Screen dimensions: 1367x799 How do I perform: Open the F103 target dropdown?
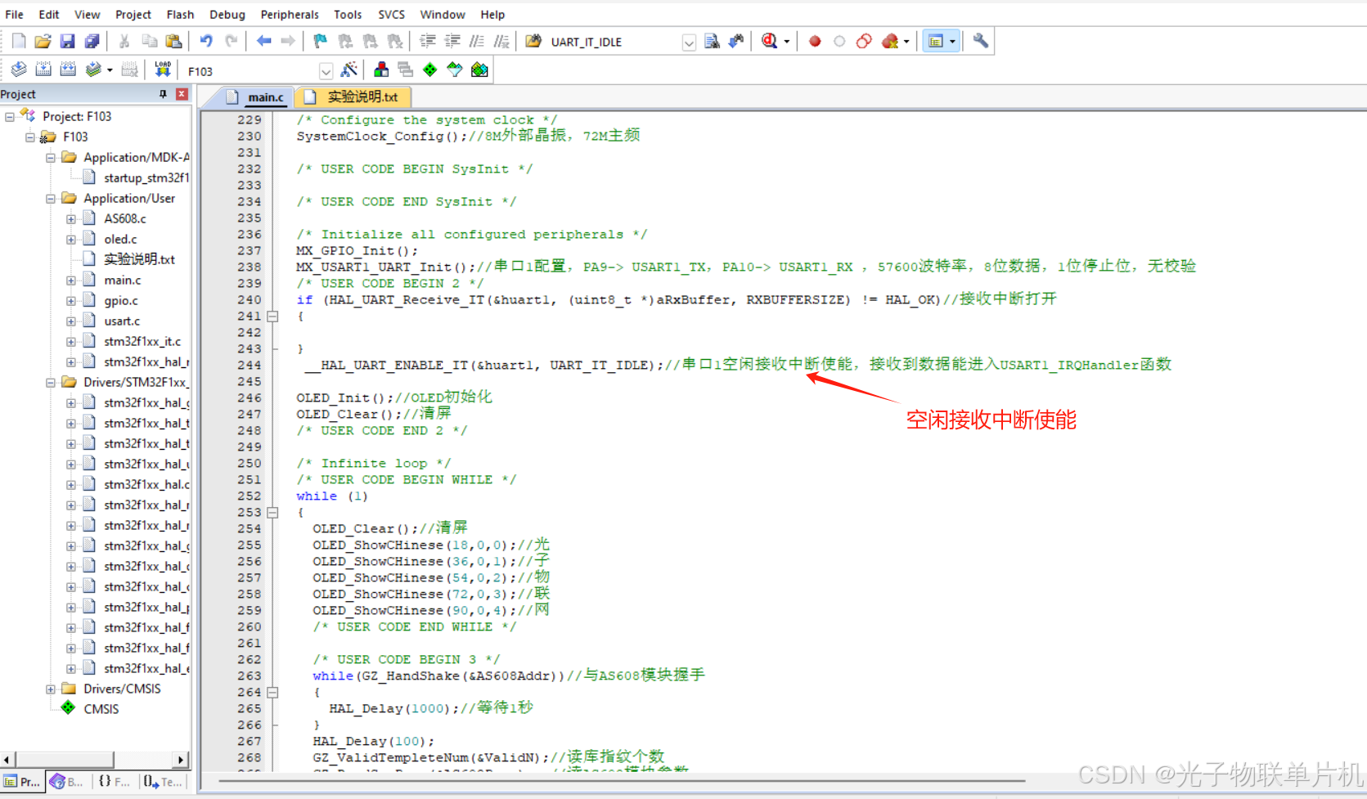point(326,71)
